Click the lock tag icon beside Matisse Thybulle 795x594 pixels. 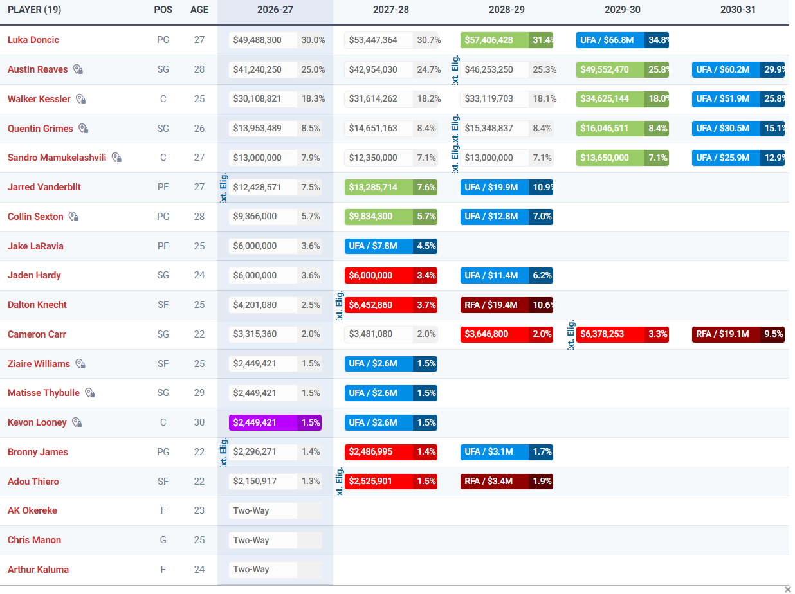pos(90,393)
